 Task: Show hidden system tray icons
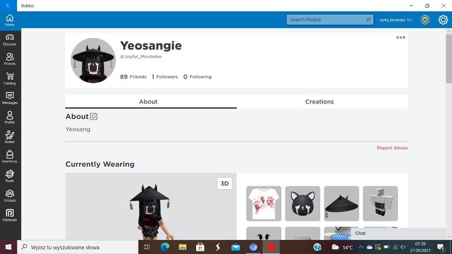[x=361, y=247]
